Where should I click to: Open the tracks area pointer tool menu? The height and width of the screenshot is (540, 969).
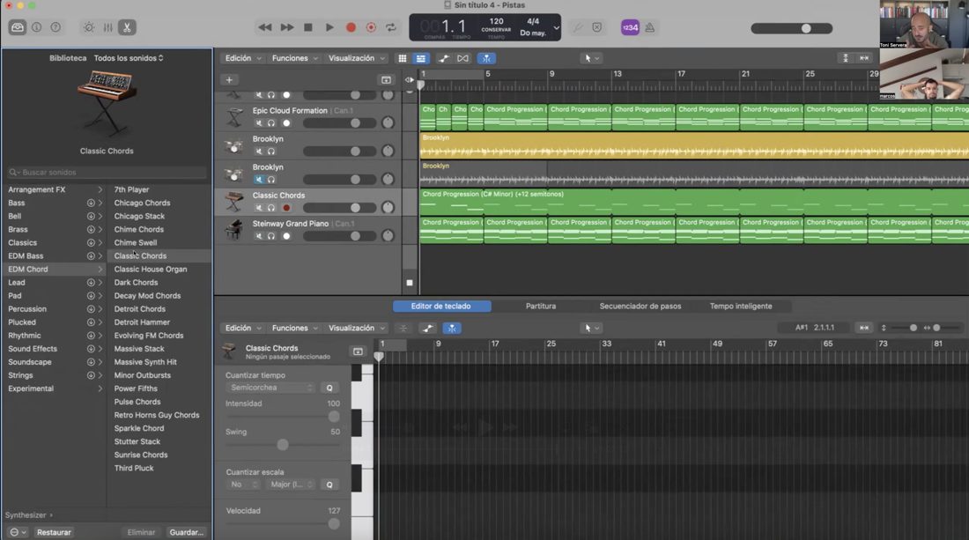(591, 58)
